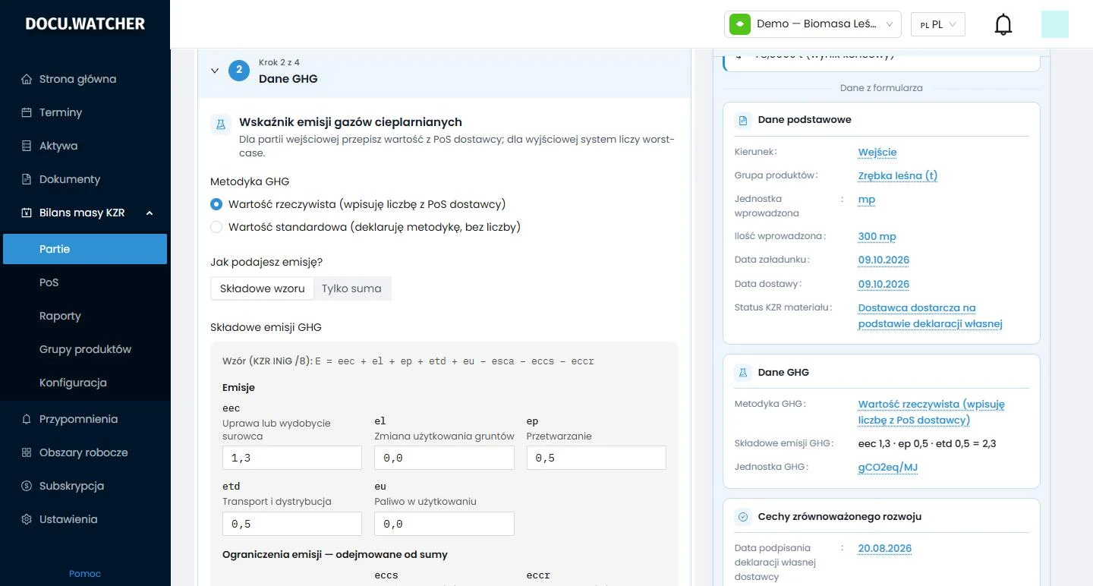Select Wartość rzeczywista radio option
This screenshot has height=586, width=1093.
(216, 204)
